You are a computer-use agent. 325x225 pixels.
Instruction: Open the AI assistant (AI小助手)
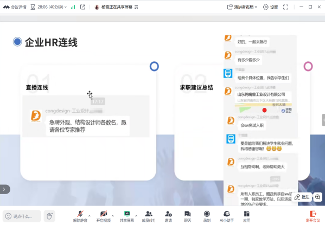pyautogui.click(x=227, y=216)
